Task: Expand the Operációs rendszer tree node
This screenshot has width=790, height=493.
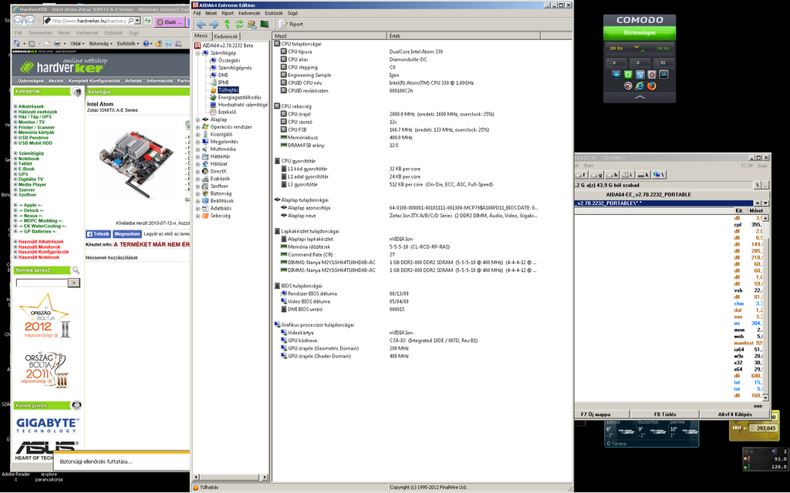Action: 197,127
